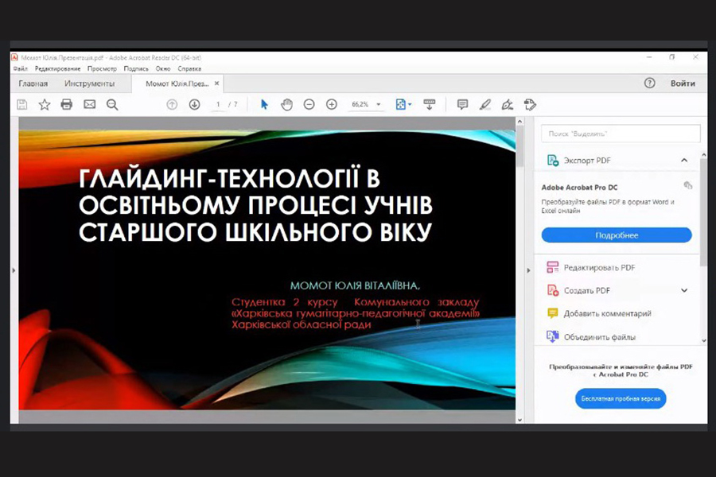
Task: Zoom in with the plus icon
Action: pyautogui.click(x=332, y=104)
